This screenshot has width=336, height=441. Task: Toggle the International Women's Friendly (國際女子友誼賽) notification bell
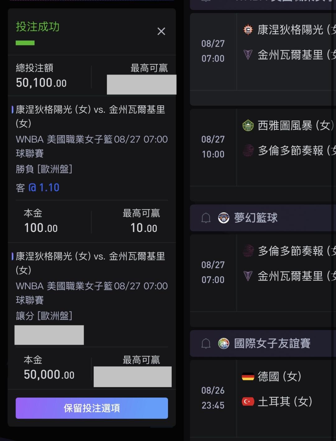206,344
